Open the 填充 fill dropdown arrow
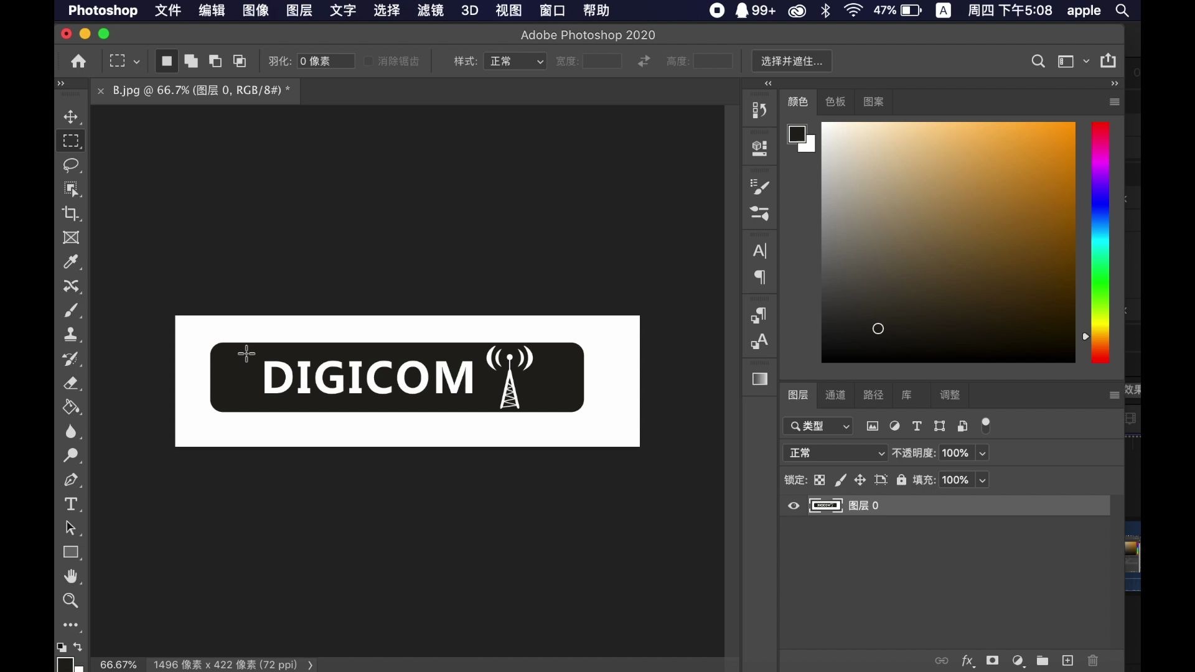This screenshot has width=1195, height=672. click(982, 480)
